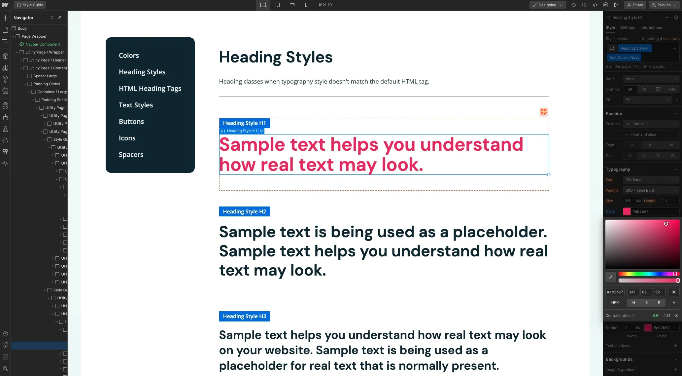This screenshot has height=376, width=682.
Task: Toggle Preview mode with the play icon
Action: pos(615,5)
